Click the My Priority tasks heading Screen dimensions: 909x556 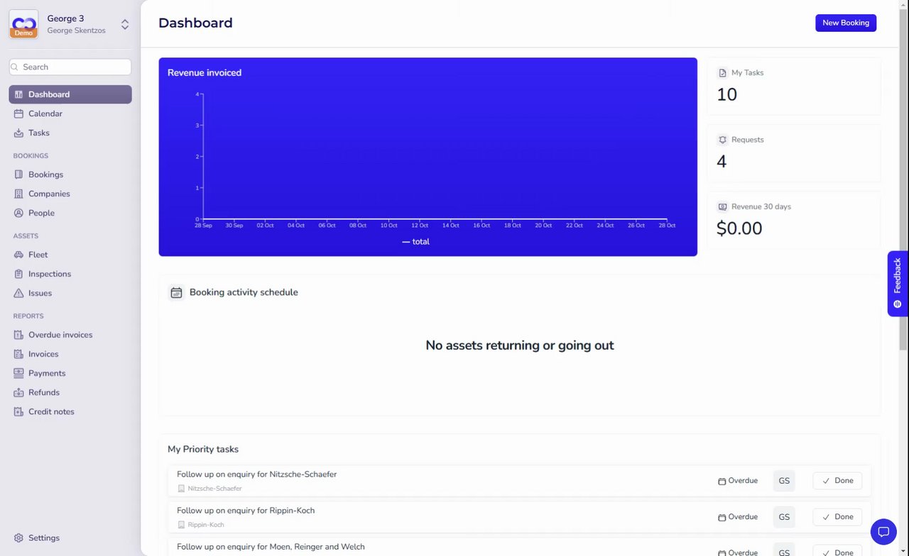pos(203,449)
